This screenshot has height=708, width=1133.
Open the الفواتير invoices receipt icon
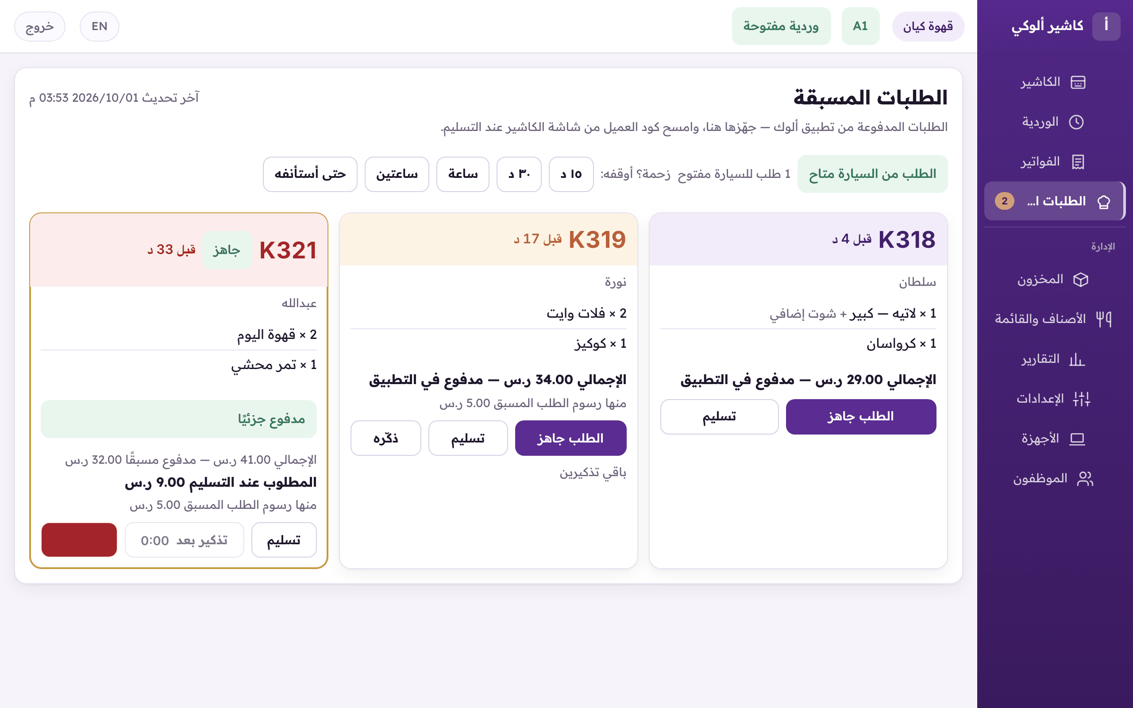(1078, 162)
